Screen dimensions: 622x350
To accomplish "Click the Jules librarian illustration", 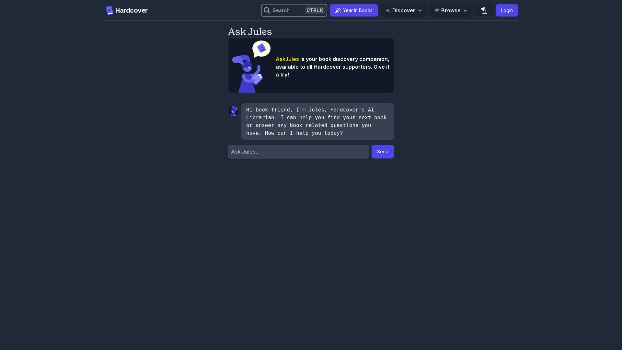I will (x=247, y=75).
